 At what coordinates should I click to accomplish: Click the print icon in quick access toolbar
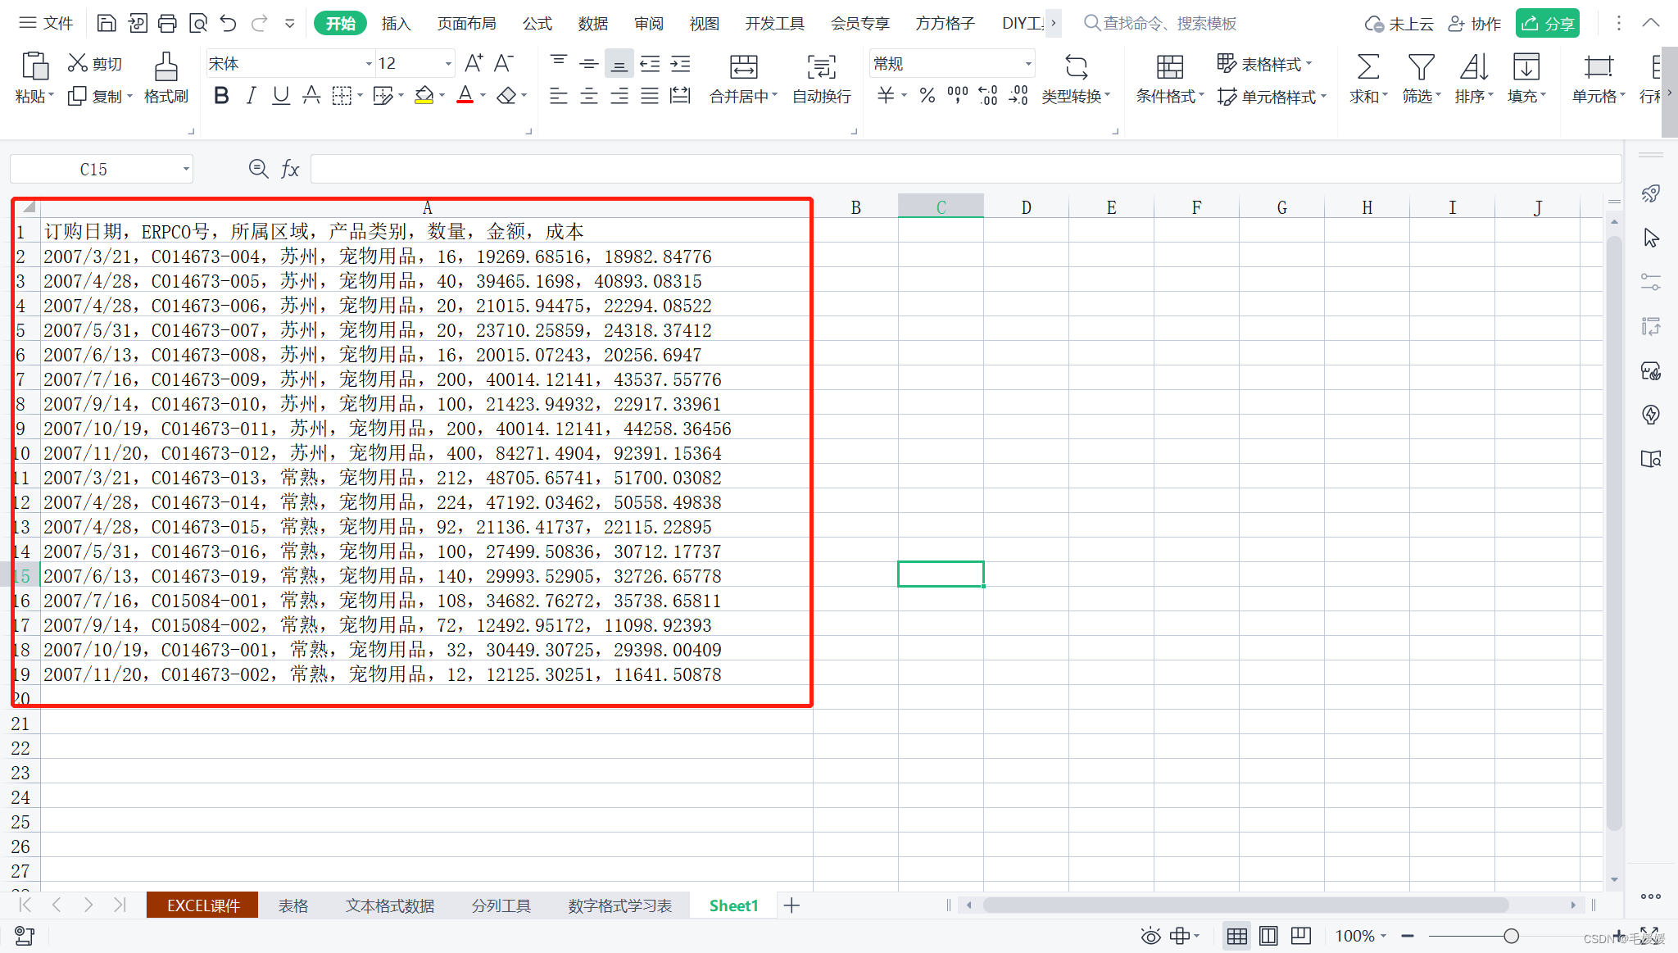167,23
